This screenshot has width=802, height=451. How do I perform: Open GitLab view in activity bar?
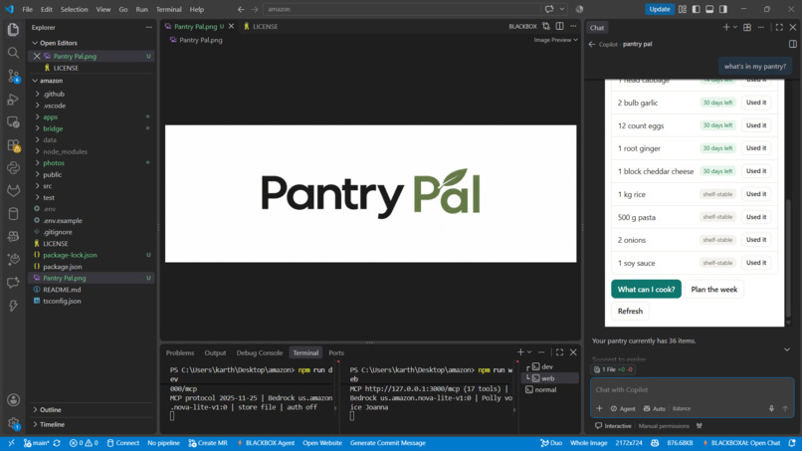pyautogui.click(x=13, y=191)
